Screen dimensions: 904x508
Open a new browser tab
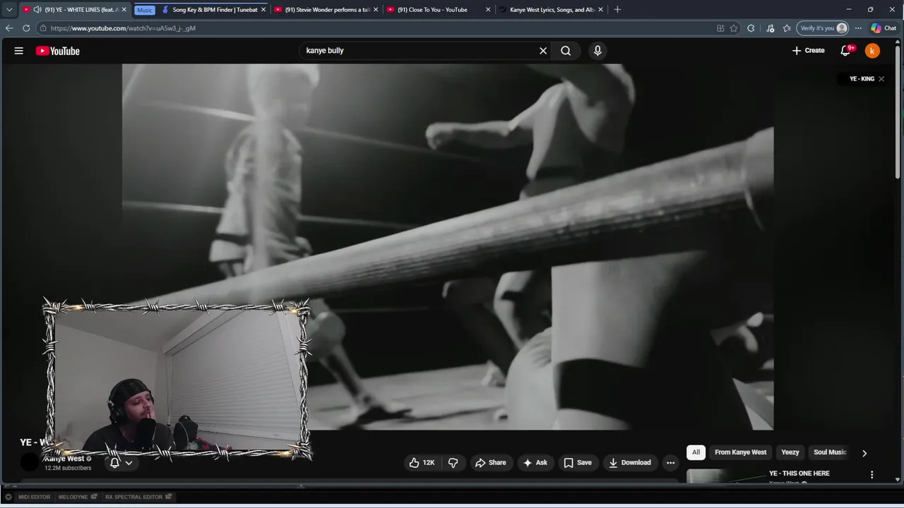[x=617, y=10]
